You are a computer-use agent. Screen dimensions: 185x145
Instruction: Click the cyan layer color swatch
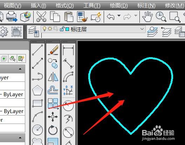pyautogui.click(x=67, y=29)
